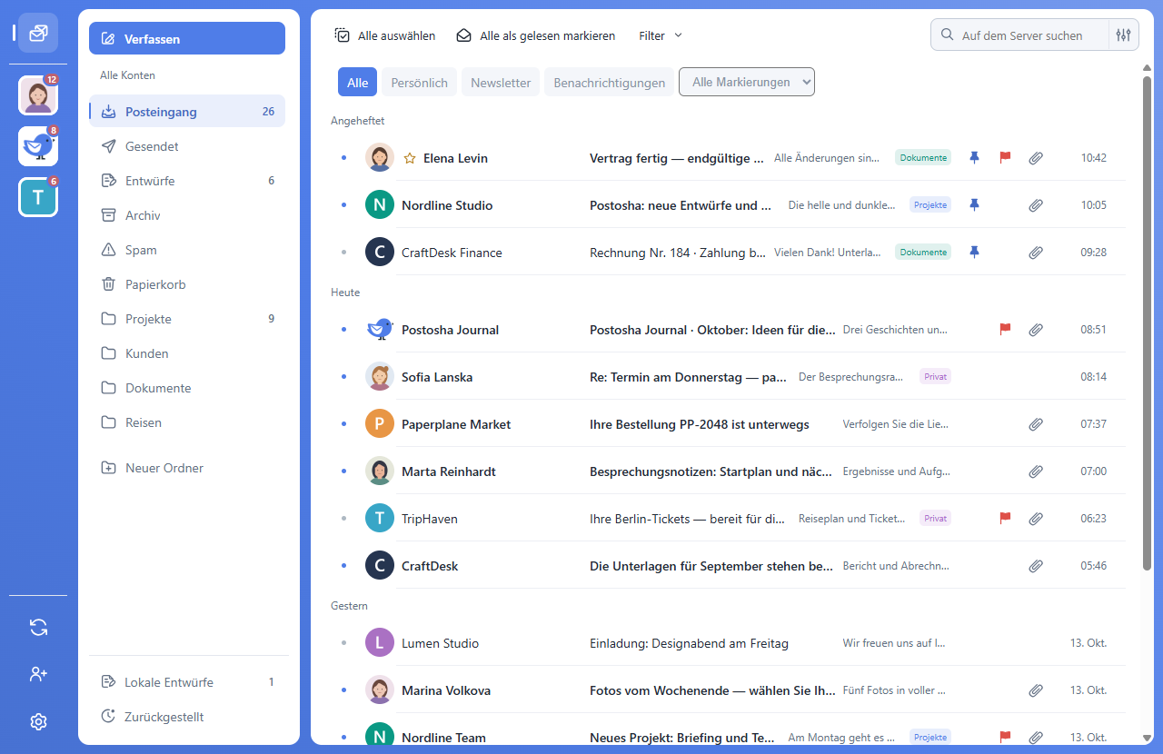Toggle the unread dot on the TripHaven email
The width and height of the screenshot is (1163, 754).
[343, 519]
